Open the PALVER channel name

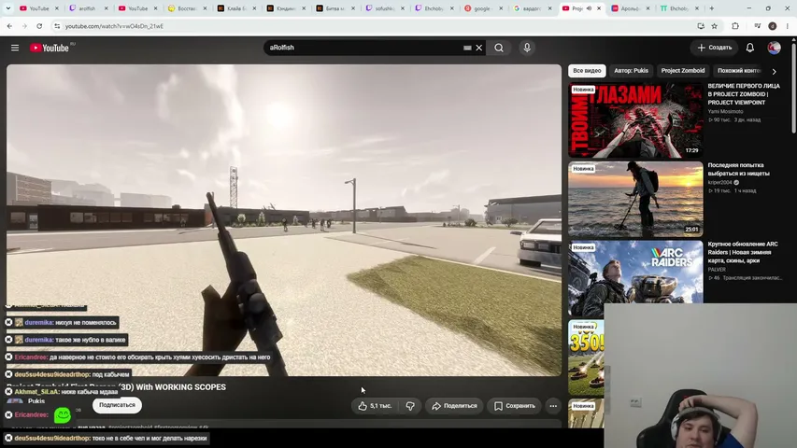pyautogui.click(x=718, y=270)
